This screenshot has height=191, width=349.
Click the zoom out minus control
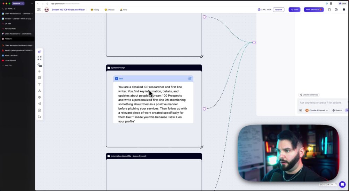tap(332, 184)
